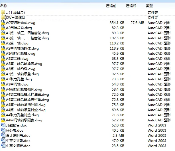Click the 中英文摘要.doc Word icon
The height and width of the screenshot is (151, 175).
[3, 146]
